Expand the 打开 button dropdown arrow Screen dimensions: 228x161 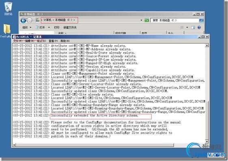point(49,27)
